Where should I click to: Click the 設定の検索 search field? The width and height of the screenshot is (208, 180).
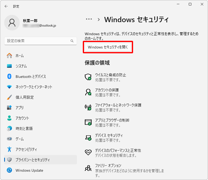(40, 41)
